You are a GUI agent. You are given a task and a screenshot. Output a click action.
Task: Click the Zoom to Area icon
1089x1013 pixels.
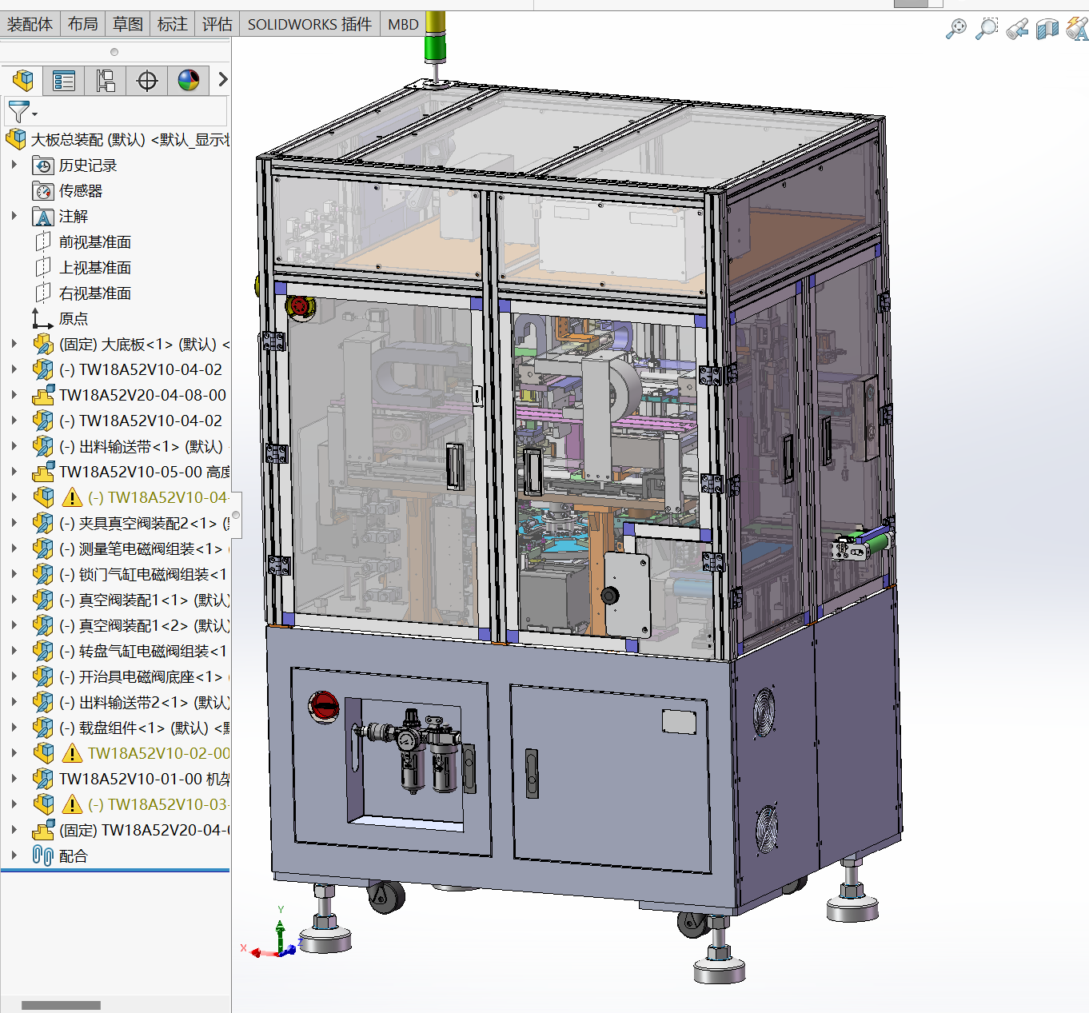[x=987, y=30]
